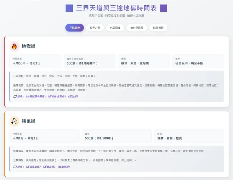This screenshot has width=233, height=180.
Task: Click the 貪婪、吝嗇、慳貪 cause value
Action: click(x=169, y=138)
